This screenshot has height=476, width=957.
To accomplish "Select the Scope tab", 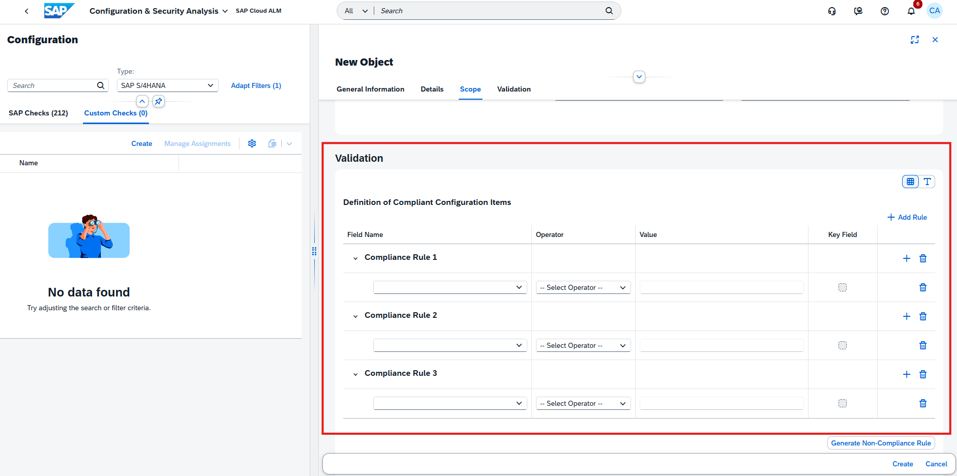I will coord(470,89).
